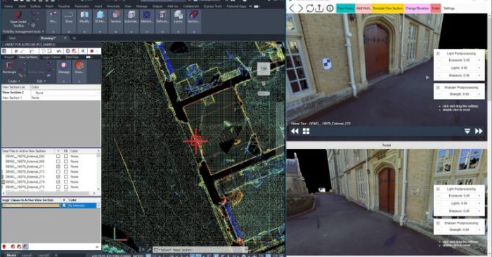
Task: Click the red lamp icon at panel bottom
Action: (4, 246)
